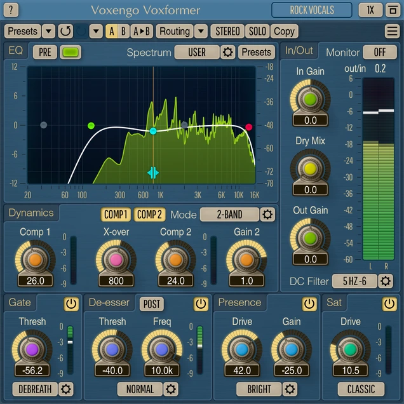Image resolution: width=404 pixels, height=404 pixels.
Task: Select the In/Out tab
Action: (299, 51)
